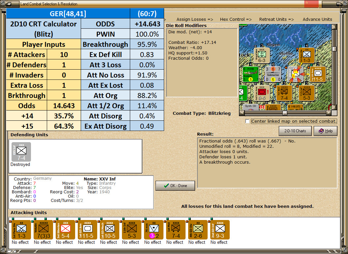Click the PWIN 100.0% value
The image size is (348, 254).
click(147, 34)
